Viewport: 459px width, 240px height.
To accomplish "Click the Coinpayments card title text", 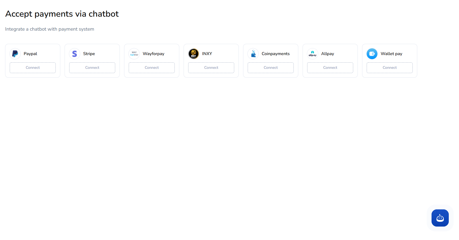I will pyautogui.click(x=276, y=54).
